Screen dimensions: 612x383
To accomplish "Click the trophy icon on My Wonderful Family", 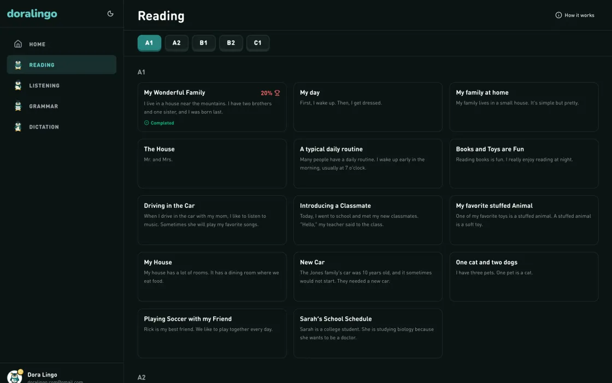I will coord(277,93).
